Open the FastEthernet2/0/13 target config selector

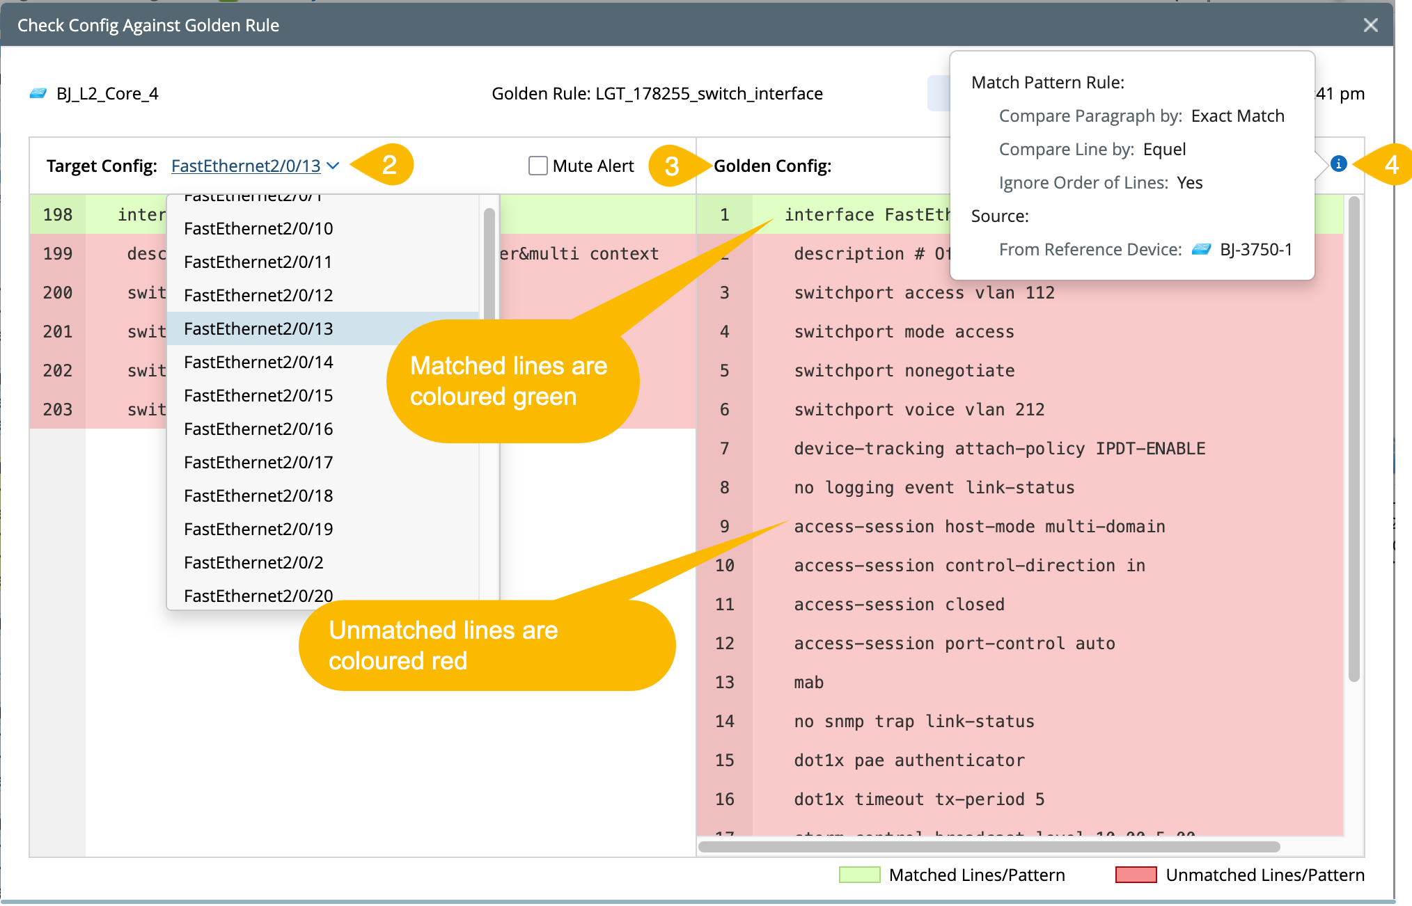(x=246, y=166)
